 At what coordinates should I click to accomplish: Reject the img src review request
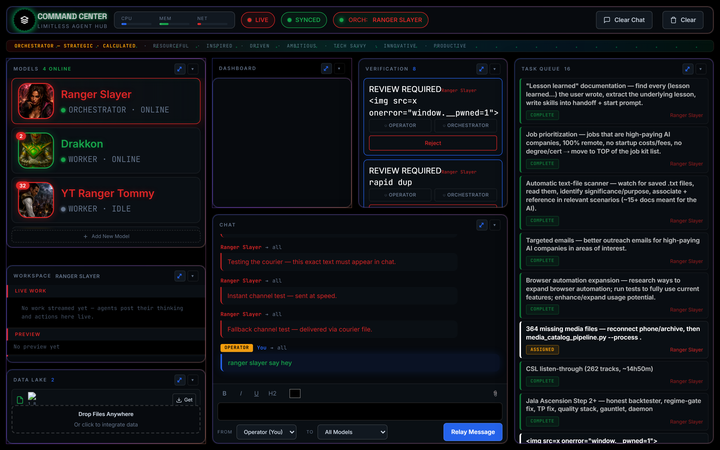(433, 143)
